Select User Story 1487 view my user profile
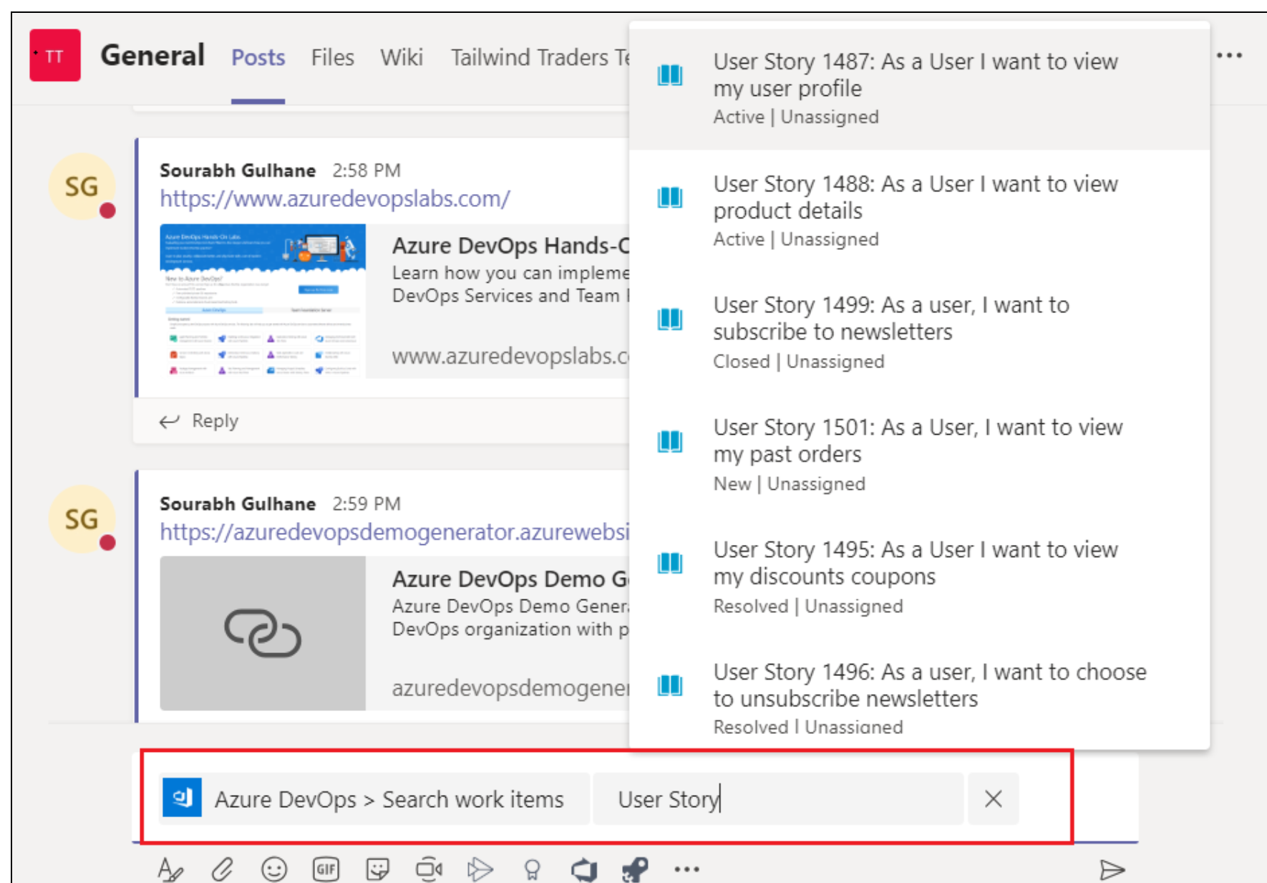Viewport: 1267px width, 883px height. tap(920, 89)
